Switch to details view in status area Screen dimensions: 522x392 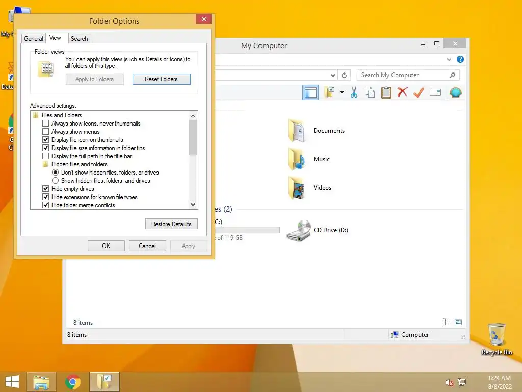pyautogui.click(x=447, y=322)
